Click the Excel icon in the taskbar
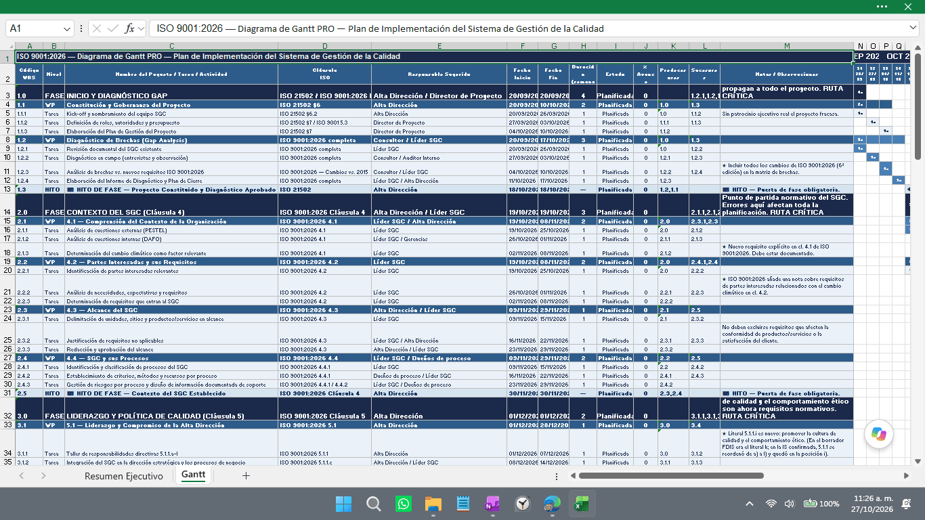 pos(582,504)
